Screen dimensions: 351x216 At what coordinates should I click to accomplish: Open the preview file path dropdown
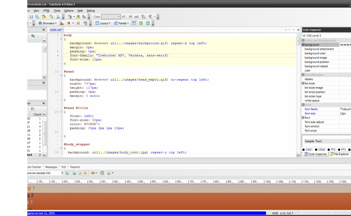tap(62, 173)
